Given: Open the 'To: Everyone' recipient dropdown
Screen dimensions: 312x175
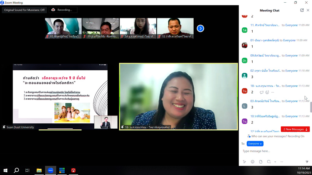Looking at the screenshot, I should (255, 143).
